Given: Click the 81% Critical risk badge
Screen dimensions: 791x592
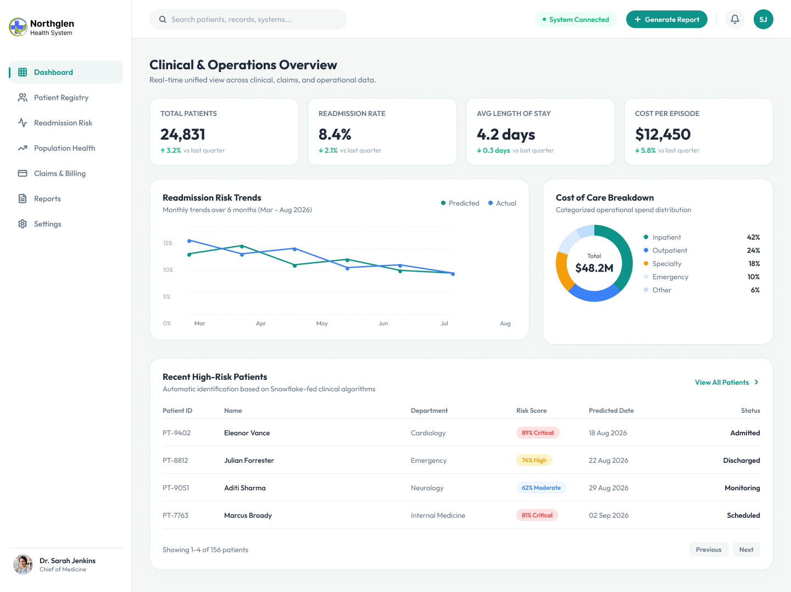Looking at the screenshot, I should click(x=537, y=515).
